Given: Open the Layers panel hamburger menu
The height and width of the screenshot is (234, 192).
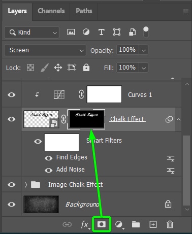Looking at the screenshot, I should coord(186,11).
